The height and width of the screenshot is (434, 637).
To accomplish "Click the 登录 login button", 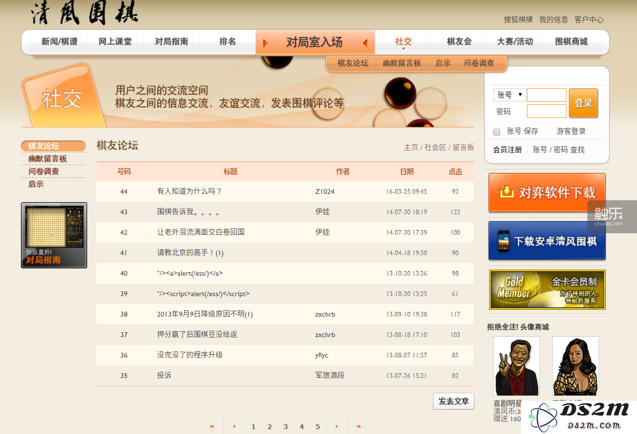I will tap(583, 103).
